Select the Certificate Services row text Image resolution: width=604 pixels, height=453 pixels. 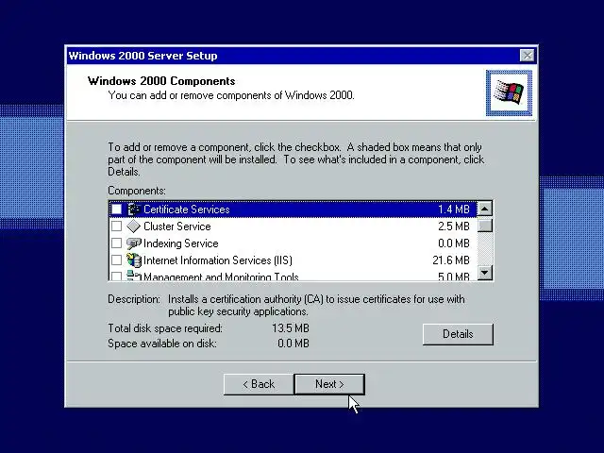(x=187, y=210)
